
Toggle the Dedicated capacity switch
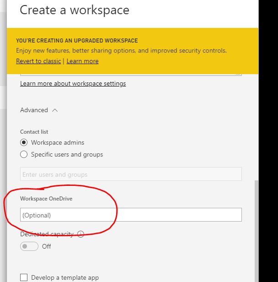click(x=29, y=246)
